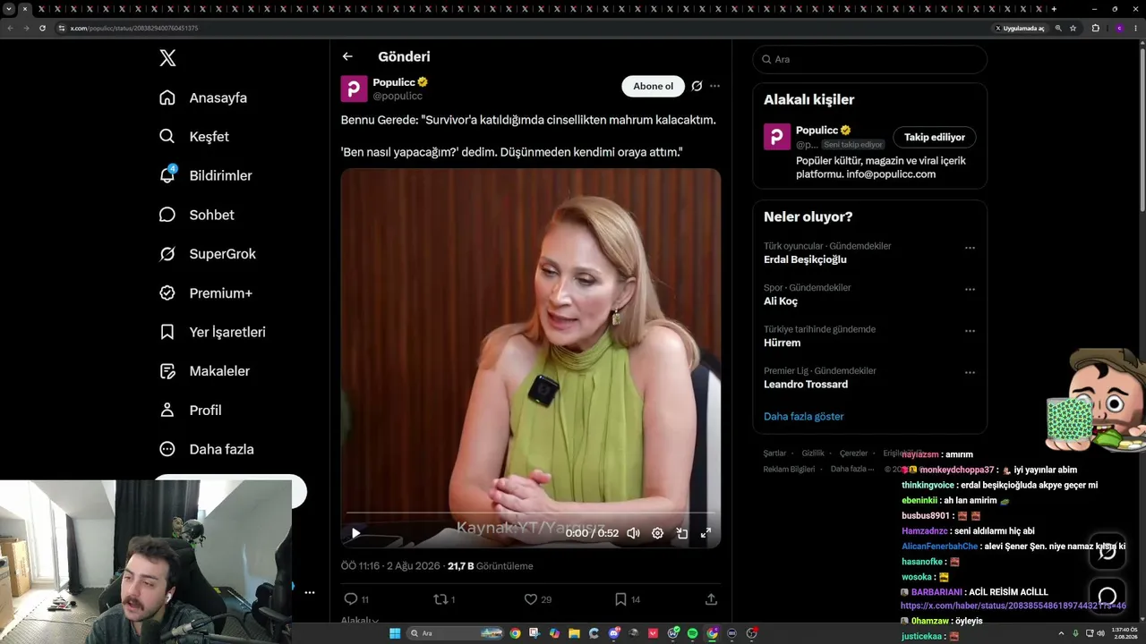Toggle picture-in-picture for the video
The height and width of the screenshot is (644, 1146).
pyautogui.click(x=681, y=533)
